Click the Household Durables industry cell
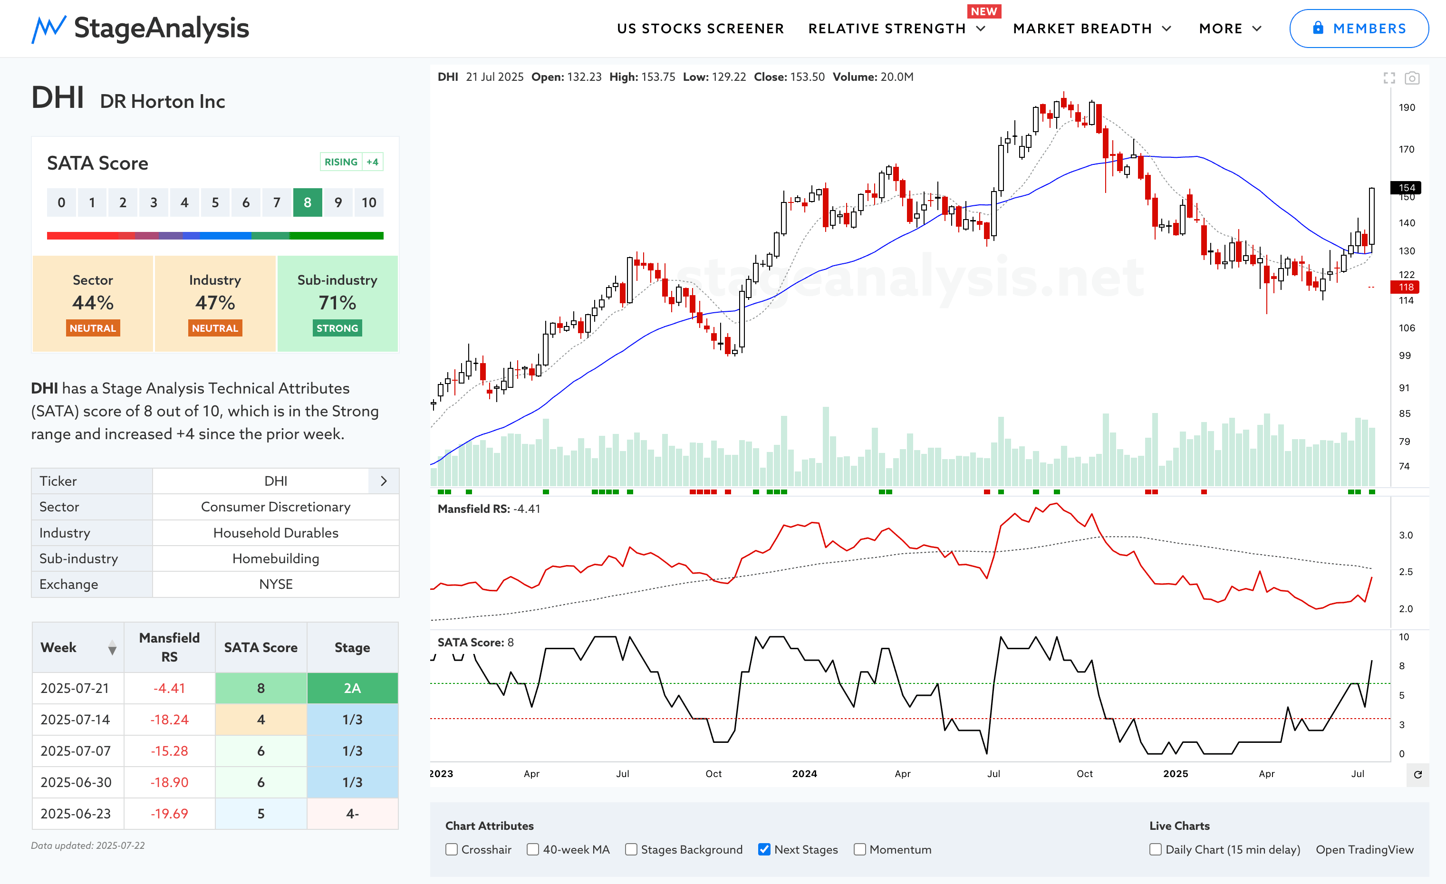The height and width of the screenshot is (884, 1446). point(276,533)
